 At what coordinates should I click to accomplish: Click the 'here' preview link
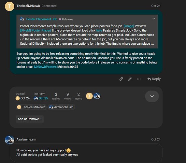point(99,30)
